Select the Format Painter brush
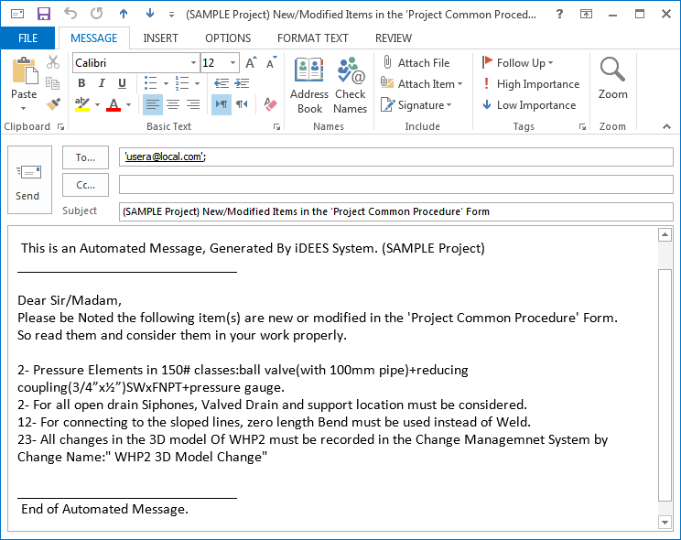The width and height of the screenshot is (681, 540). click(53, 104)
